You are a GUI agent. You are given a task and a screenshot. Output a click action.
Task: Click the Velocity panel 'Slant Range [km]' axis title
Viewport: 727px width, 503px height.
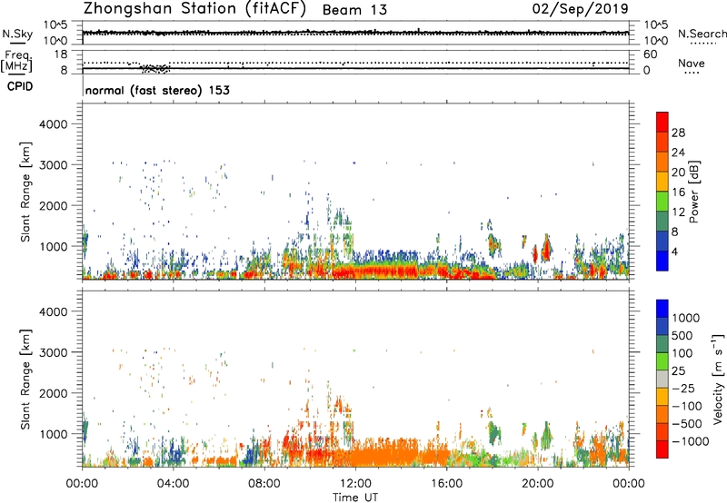[25, 380]
